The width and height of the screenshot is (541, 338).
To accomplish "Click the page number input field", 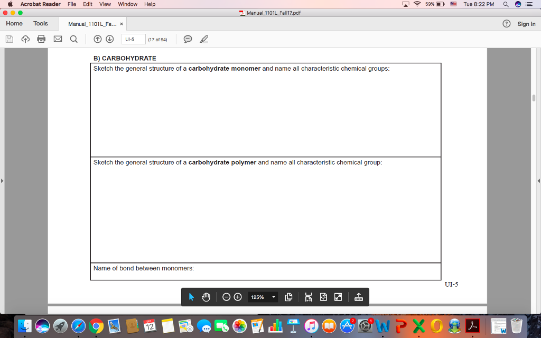I will click(x=133, y=39).
